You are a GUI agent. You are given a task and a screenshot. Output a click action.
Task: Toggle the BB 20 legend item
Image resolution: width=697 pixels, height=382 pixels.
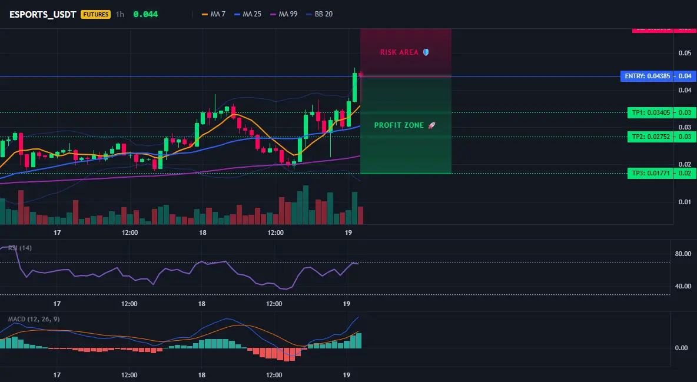(x=319, y=14)
